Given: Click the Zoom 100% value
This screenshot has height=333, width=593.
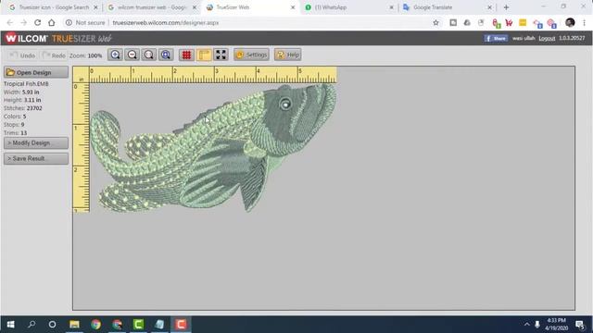Looking at the screenshot, I should [x=95, y=55].
